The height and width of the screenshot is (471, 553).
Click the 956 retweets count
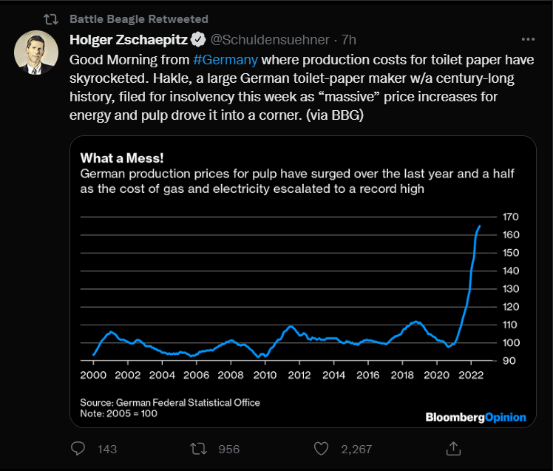coord(229,449)
